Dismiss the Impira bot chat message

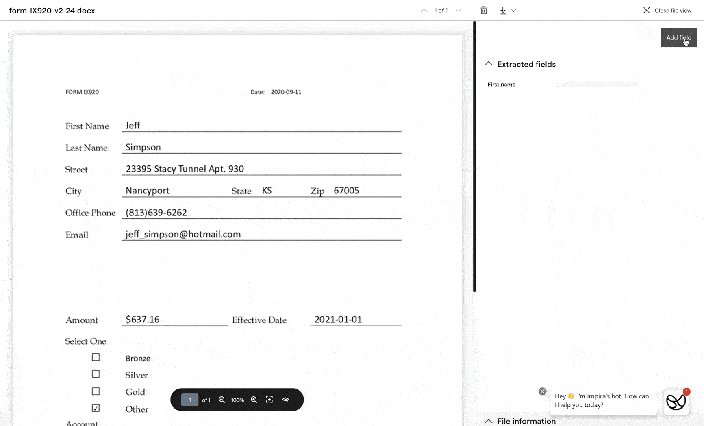tap(542, 391)
